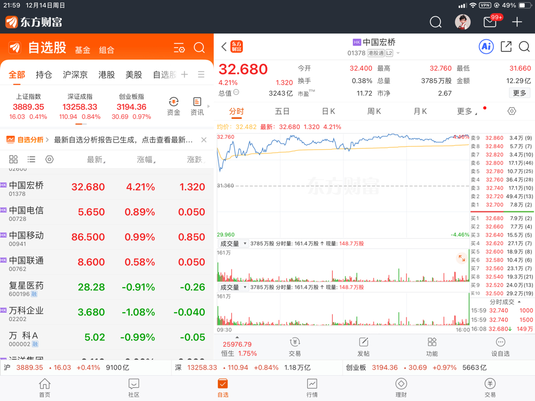535x401 pixels.
Task: Expand 恒生 index popup arrow
Action: coord(237,337)
